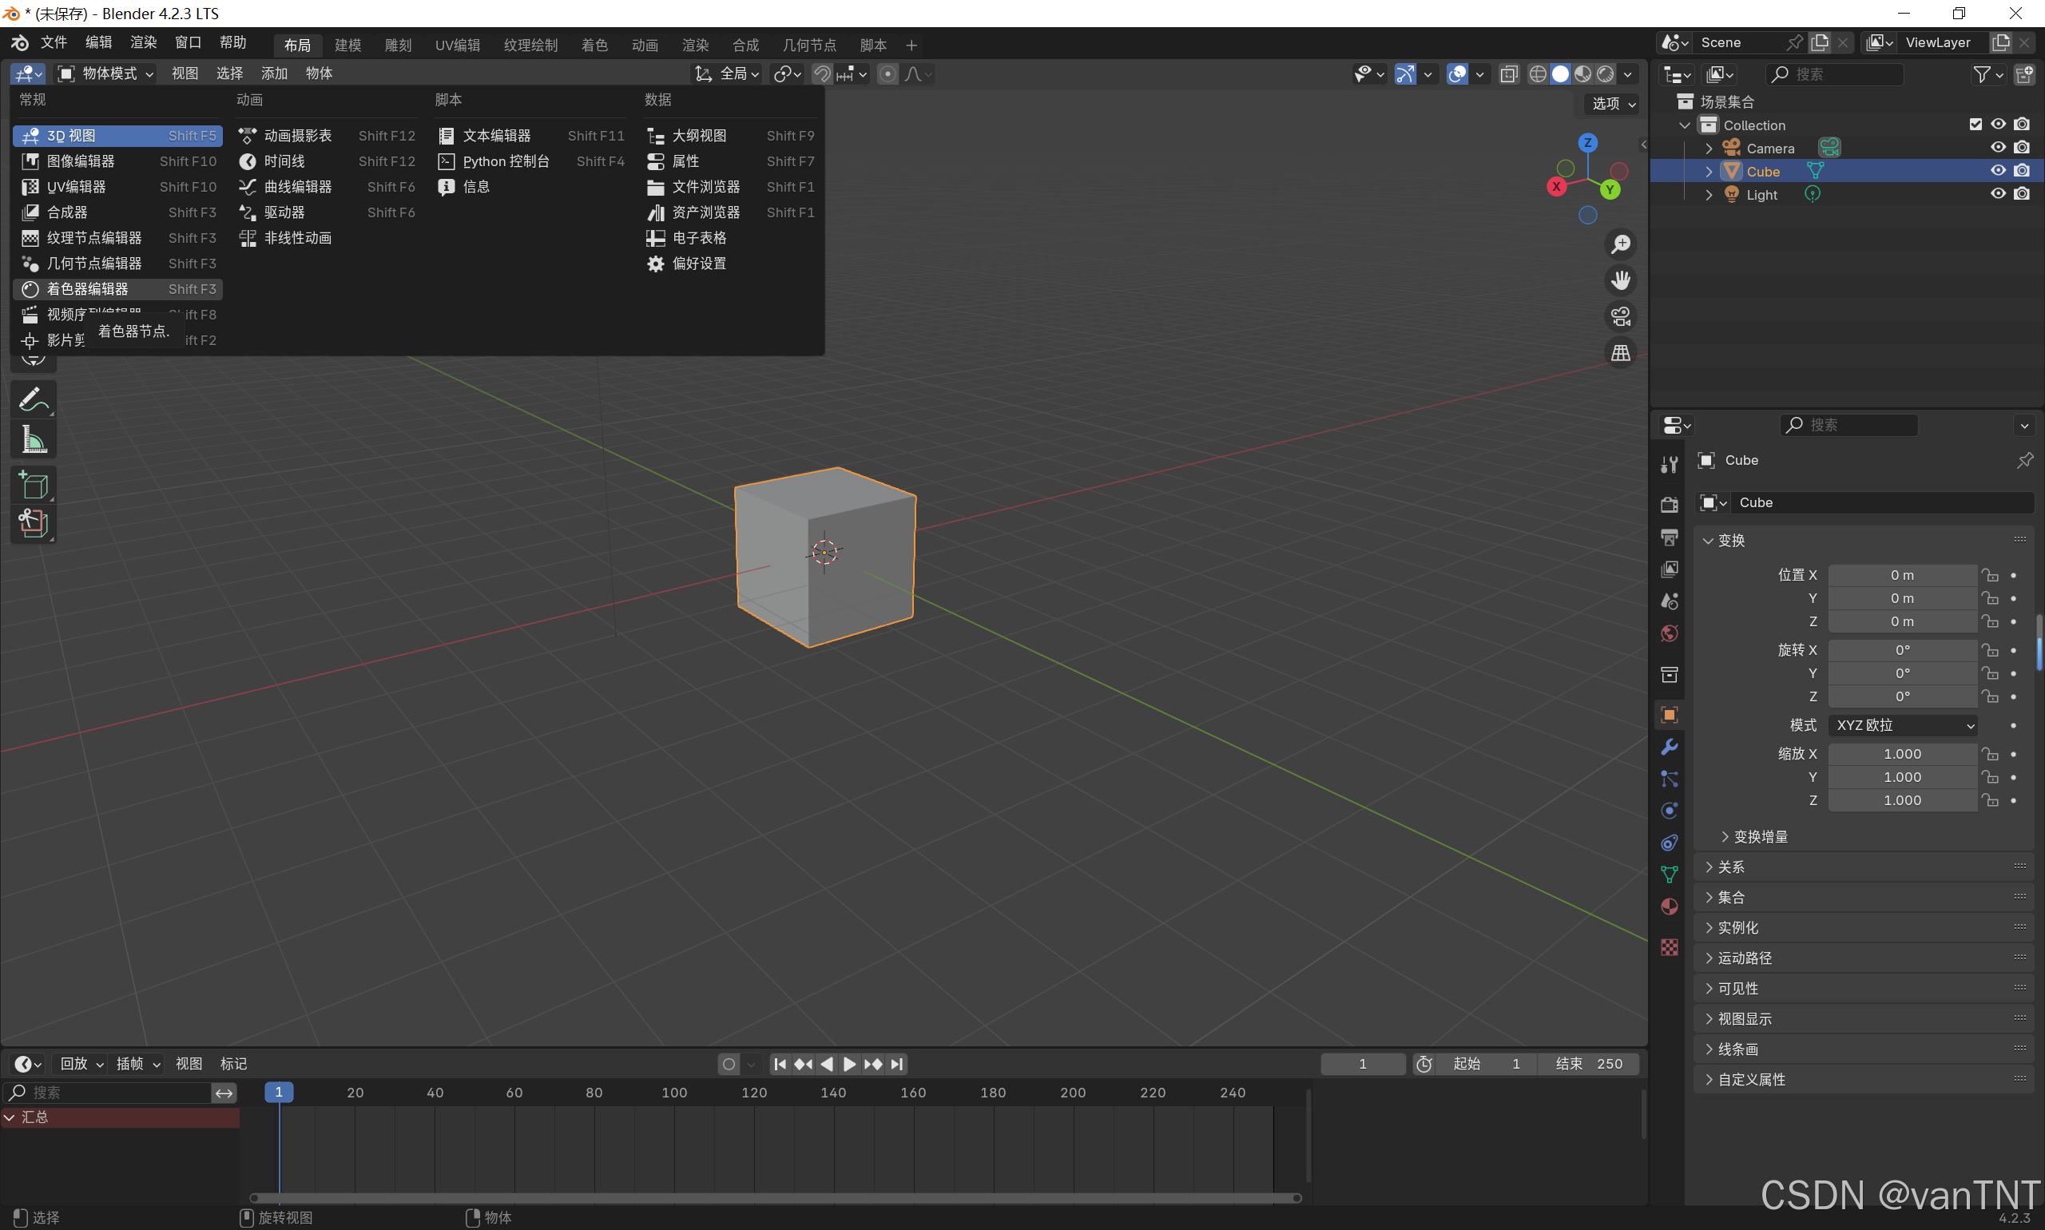Hide the Light object in the viewport
This screenshot has width=2045, height=1230.
(x=1998, y=194)
